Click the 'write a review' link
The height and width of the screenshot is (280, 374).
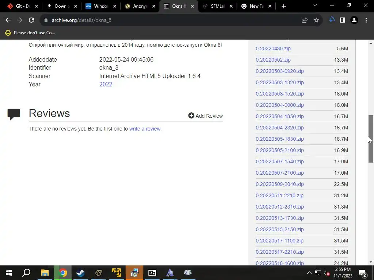click(x=145, y=129)
